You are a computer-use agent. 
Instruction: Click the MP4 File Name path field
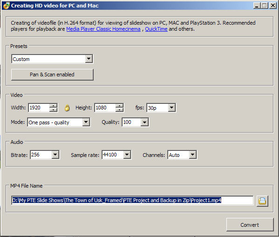[x=132, y=201]
